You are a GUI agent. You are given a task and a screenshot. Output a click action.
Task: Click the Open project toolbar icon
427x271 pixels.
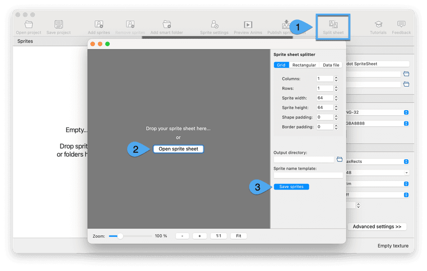click(x=29, y=26)
